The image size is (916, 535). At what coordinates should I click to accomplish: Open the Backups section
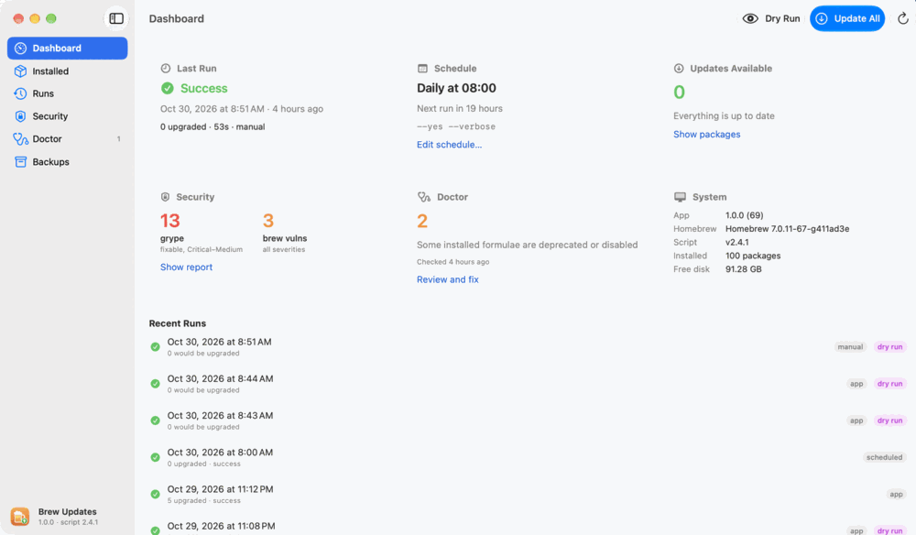[67, 162]
